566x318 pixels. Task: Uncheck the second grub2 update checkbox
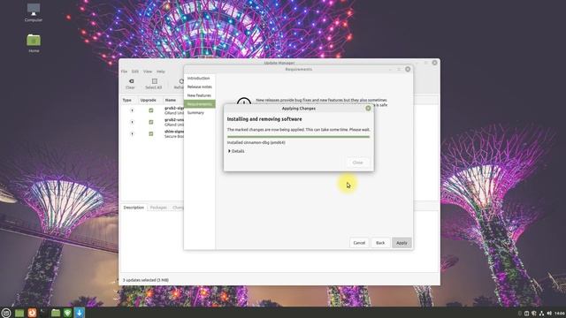point(151,122)
